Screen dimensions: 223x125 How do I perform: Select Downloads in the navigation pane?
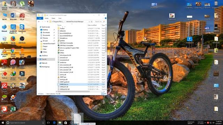[46, 32]
